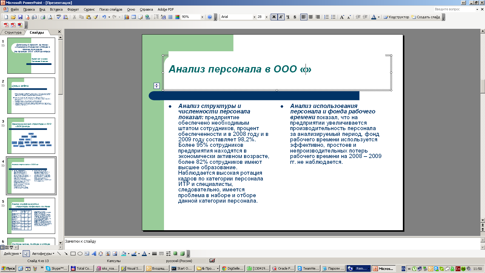Open the font size dropdown
This screenshot has height=273, width=485.
(x=266, y=17)
